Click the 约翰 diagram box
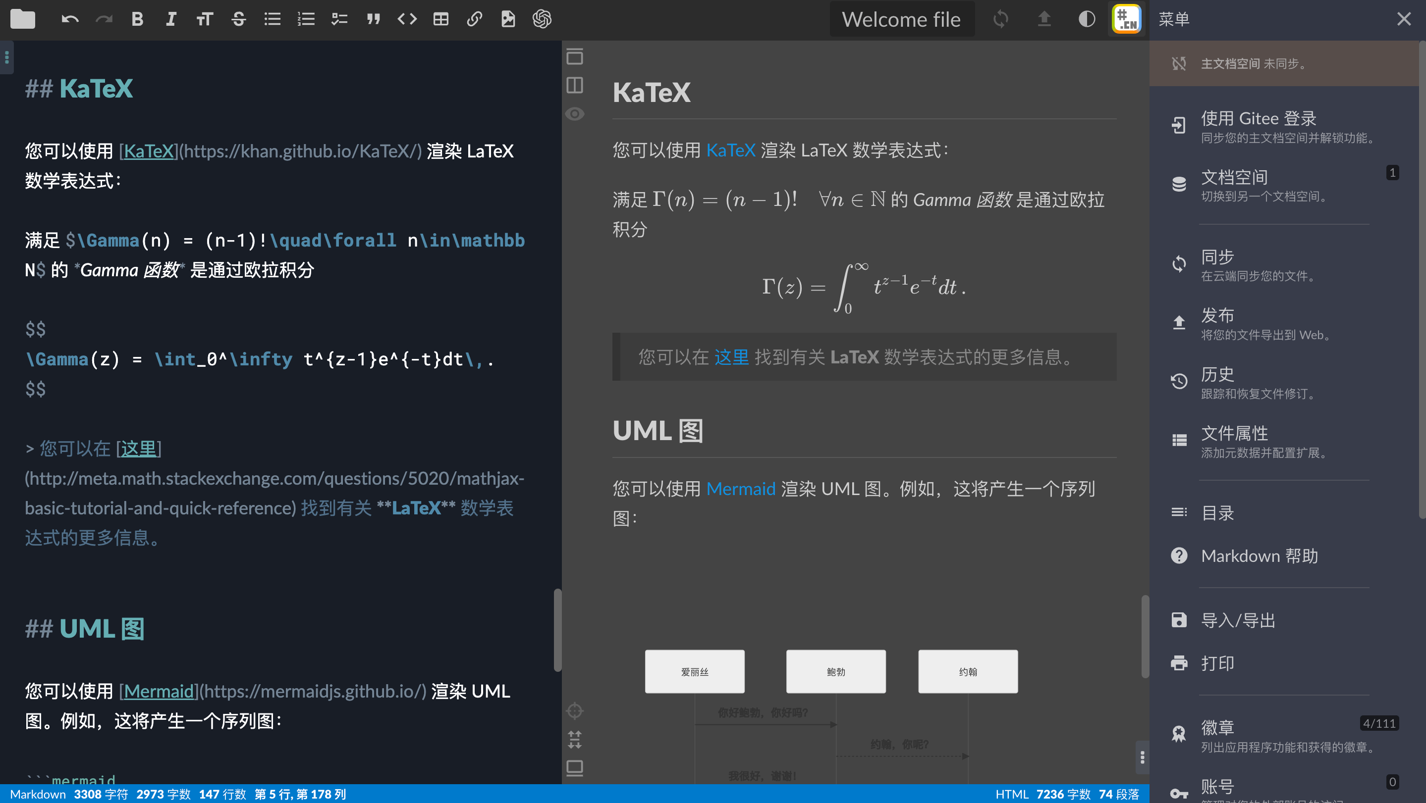This screenshot has height=803, width=1426. (x=968, y=672)
